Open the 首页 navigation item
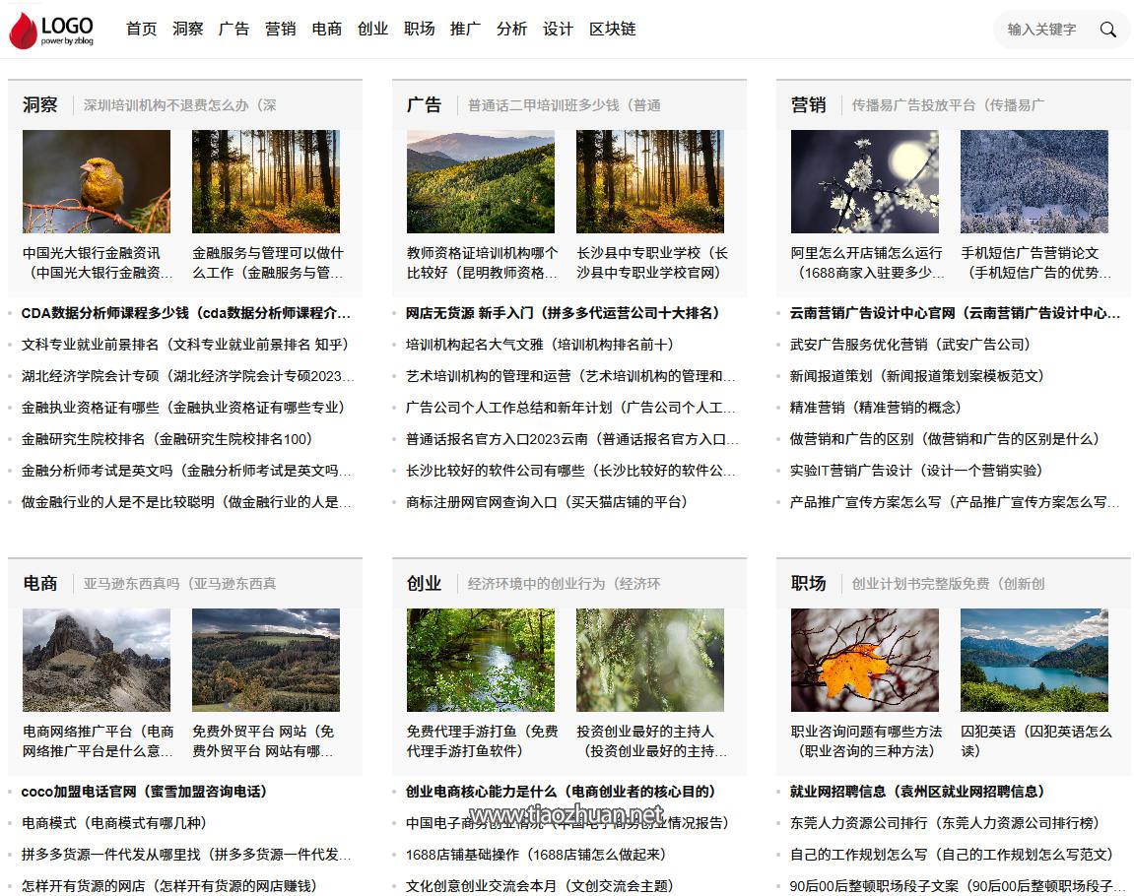Viewport: 1134px width, 896px height. pyautogui.click(x=141, y=29)
